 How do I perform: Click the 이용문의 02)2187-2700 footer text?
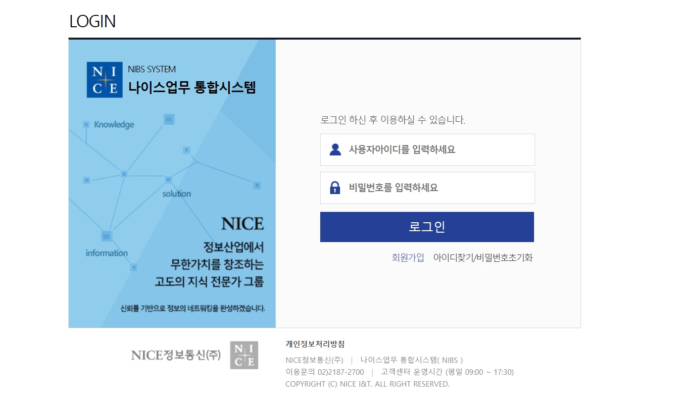[x=325, y=372]
